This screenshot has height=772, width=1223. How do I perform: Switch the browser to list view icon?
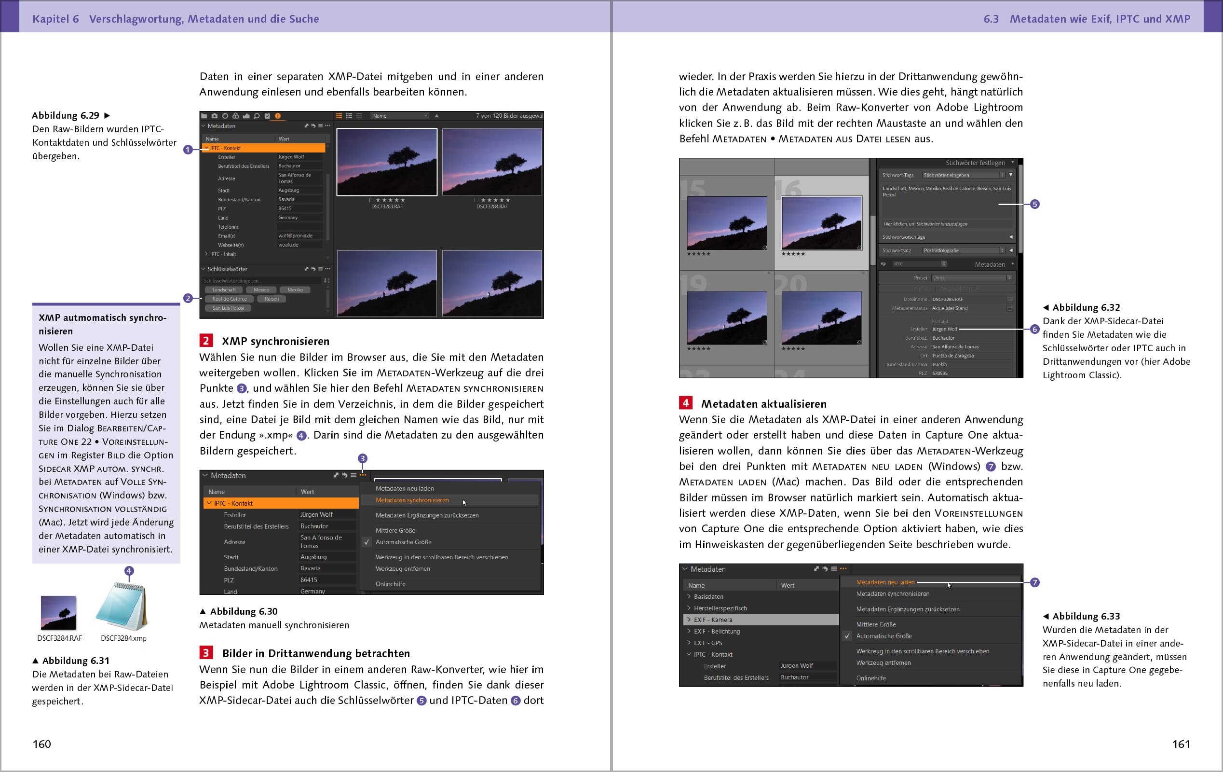[349, 116]
